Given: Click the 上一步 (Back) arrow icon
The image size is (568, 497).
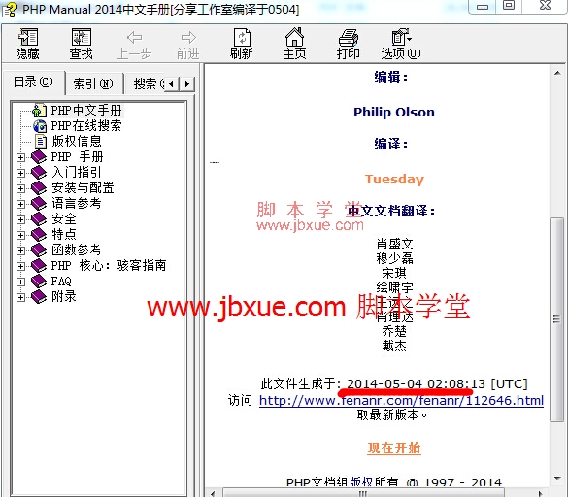Looking at the screenshot, I should [x=134, y=37].
